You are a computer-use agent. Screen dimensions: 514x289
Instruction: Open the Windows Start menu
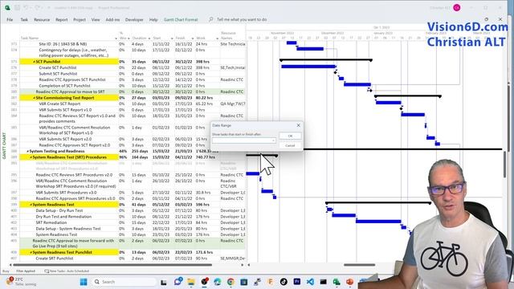(84, 282)
